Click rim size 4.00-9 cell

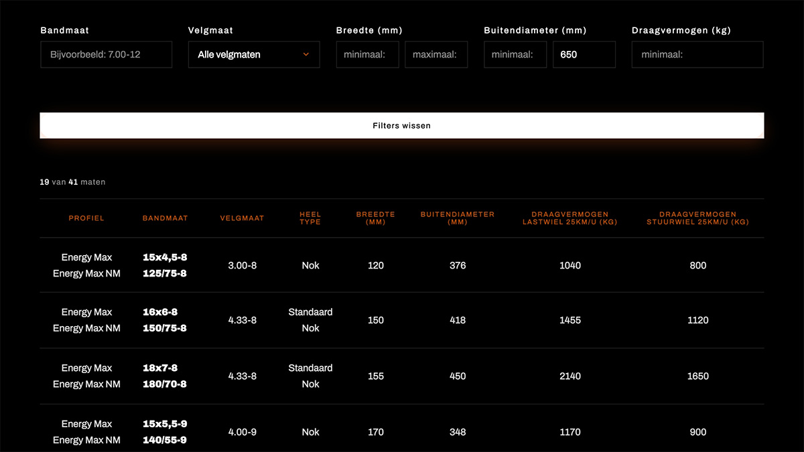[x=242, y=433]
